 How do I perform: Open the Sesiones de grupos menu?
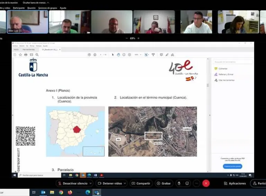(47, 8)
